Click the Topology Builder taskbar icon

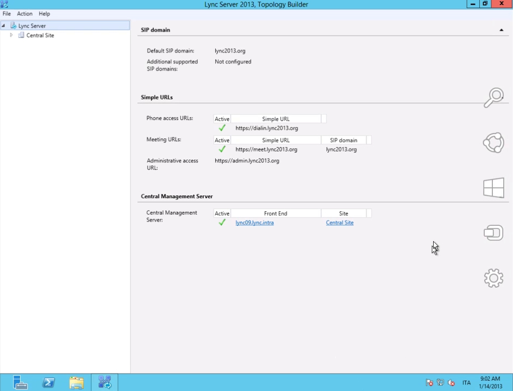point(105,382)
